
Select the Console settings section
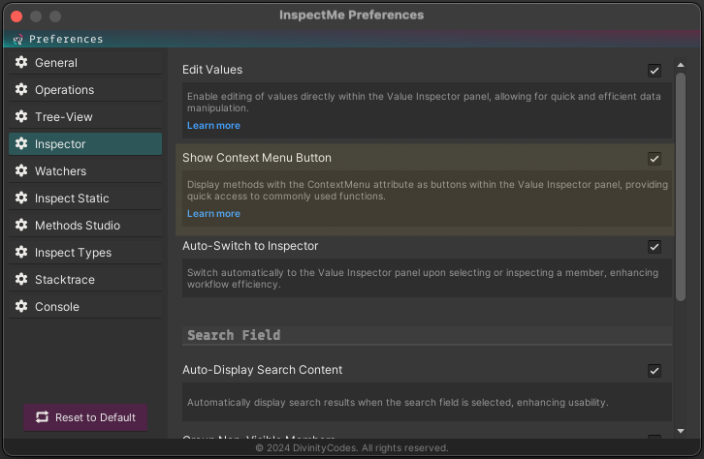coord(85,307)
